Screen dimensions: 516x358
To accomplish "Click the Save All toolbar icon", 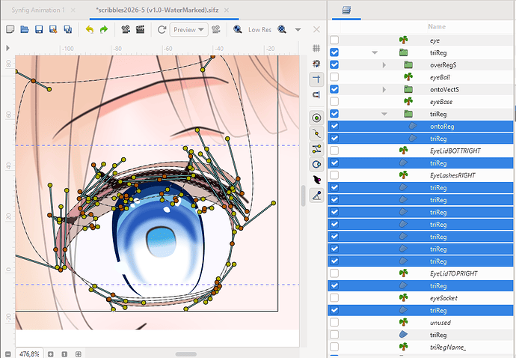I will [x=68, y=29].
